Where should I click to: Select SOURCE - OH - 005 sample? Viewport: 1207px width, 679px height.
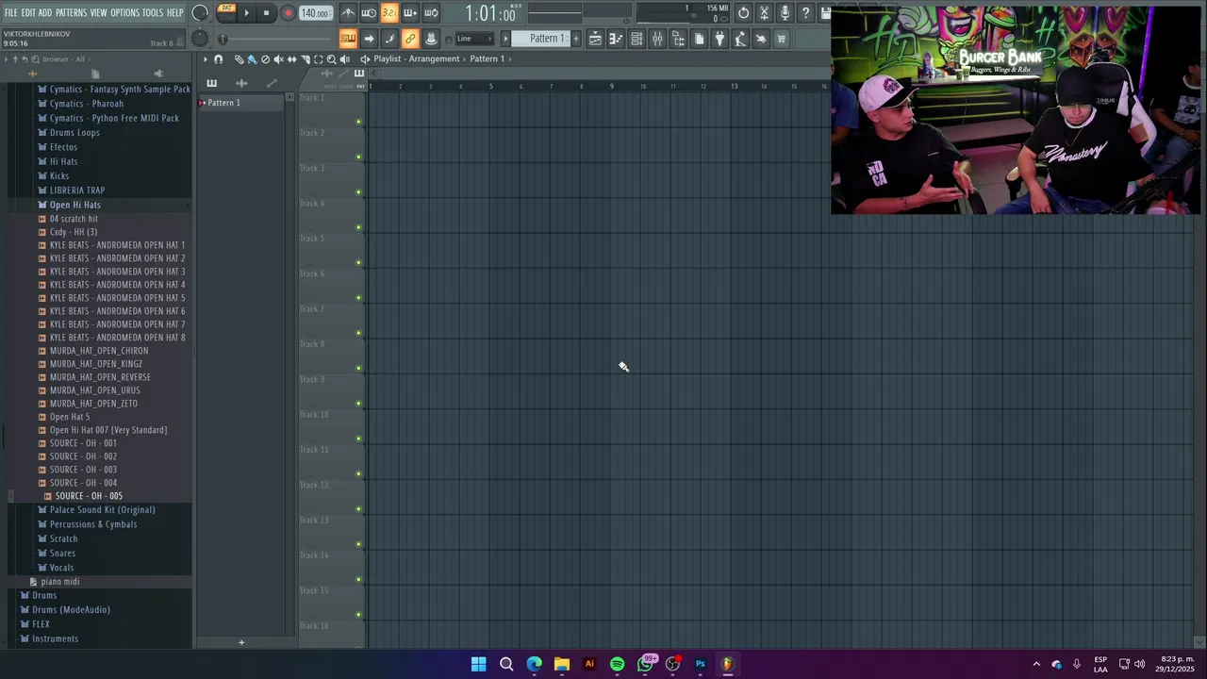click(x=89, y=496)
